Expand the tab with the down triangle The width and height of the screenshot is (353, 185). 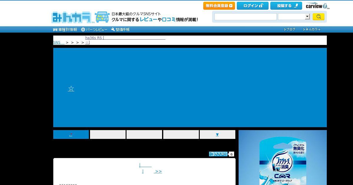point(217,134)
